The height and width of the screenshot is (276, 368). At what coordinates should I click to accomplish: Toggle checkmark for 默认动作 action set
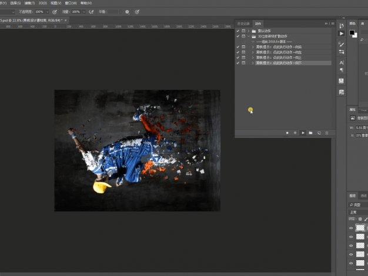[x=238, y=31]
